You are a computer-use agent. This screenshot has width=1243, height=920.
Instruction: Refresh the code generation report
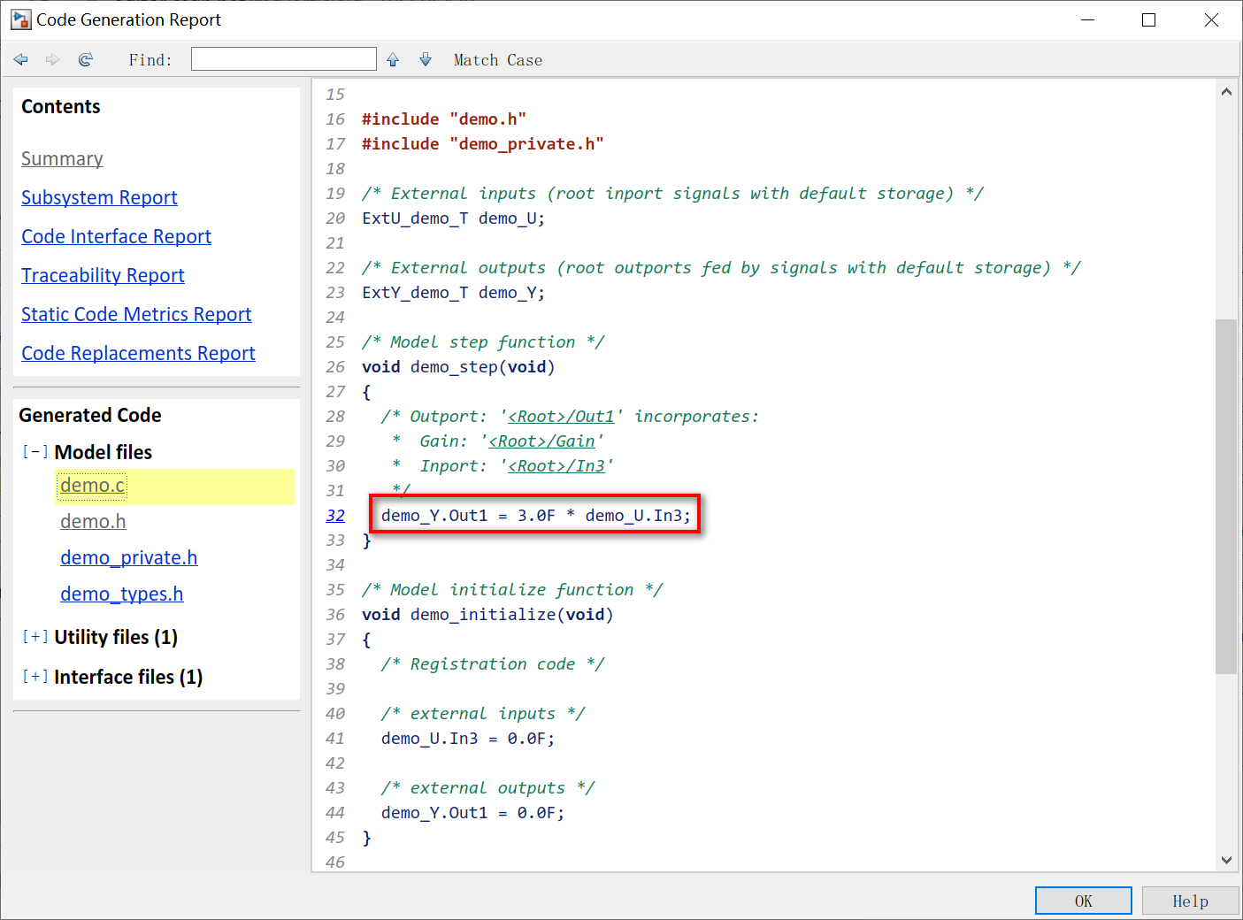86,59
